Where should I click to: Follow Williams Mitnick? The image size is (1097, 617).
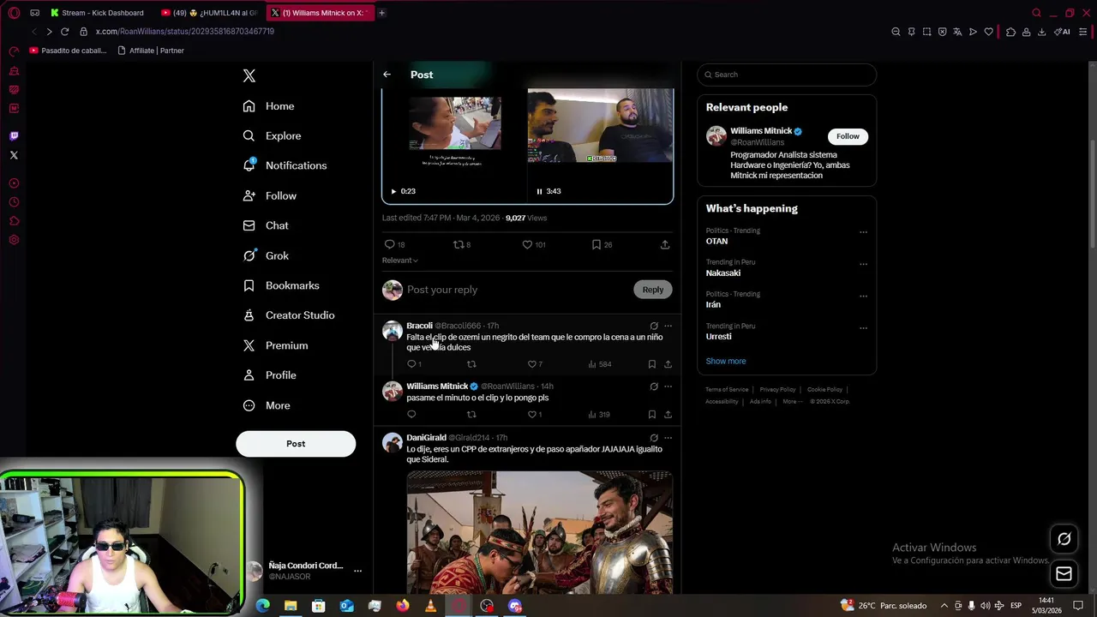click(x=848, y=136)
